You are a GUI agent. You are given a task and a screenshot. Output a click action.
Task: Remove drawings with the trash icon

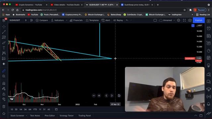click(x=4, y=106)
